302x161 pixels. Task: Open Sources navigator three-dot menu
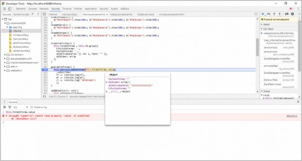(x=38, y=14)
